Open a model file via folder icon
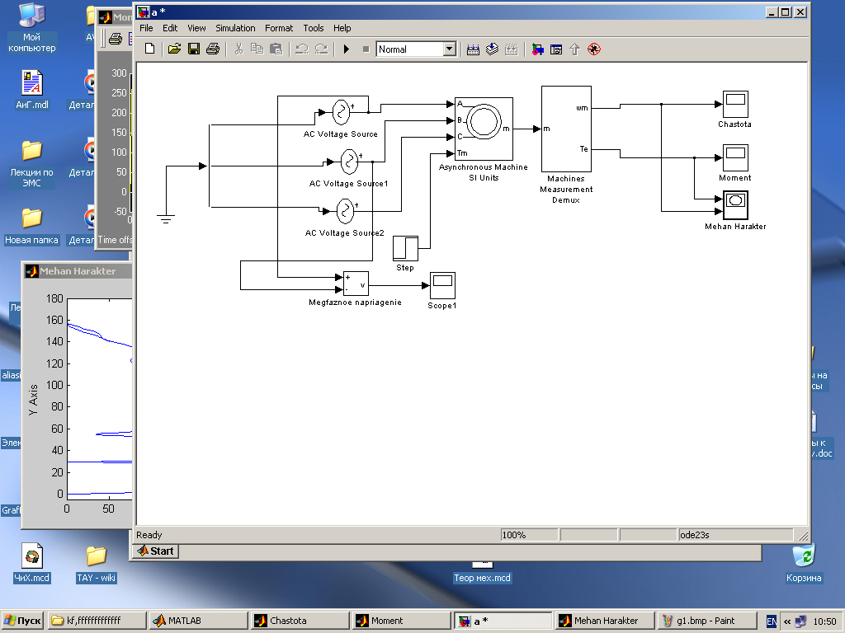The image size is (845, 633). pyautogui.click(x=173, y=49)
